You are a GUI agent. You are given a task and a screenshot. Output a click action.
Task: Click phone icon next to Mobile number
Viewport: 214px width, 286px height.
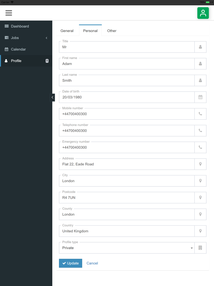pos(200,114)
